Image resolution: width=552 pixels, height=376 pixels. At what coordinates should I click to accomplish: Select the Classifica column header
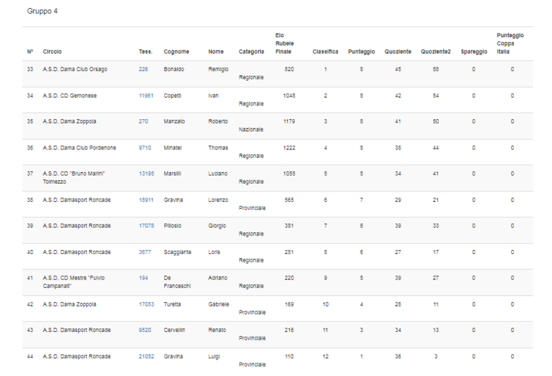click(x=325, y=52)
